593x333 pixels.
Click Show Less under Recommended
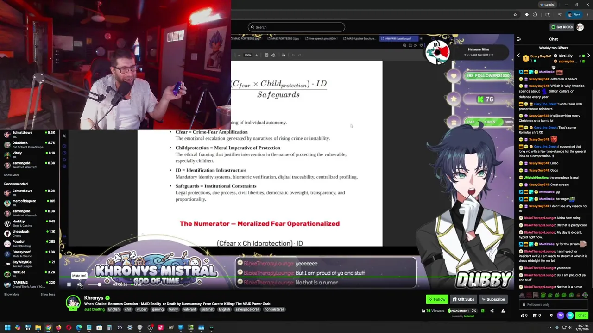click(48, 294)
